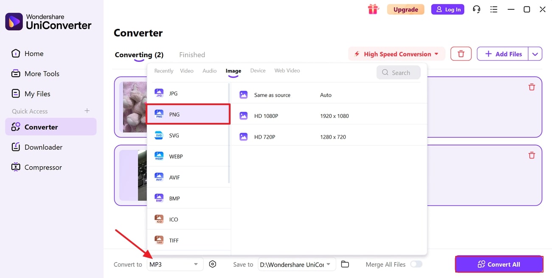This screenshot has width=552, height=278.
Task: Switch to the Recently format tab
Action: [x=164, y=71]
